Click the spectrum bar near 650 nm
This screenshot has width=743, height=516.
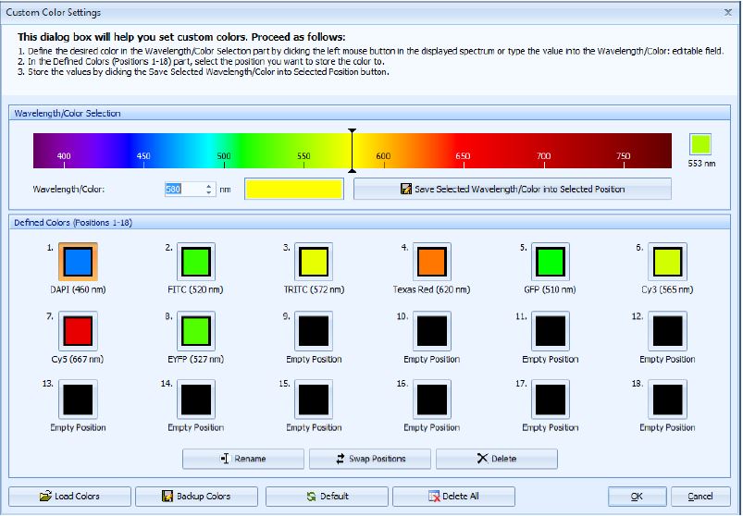pos(463,150)
